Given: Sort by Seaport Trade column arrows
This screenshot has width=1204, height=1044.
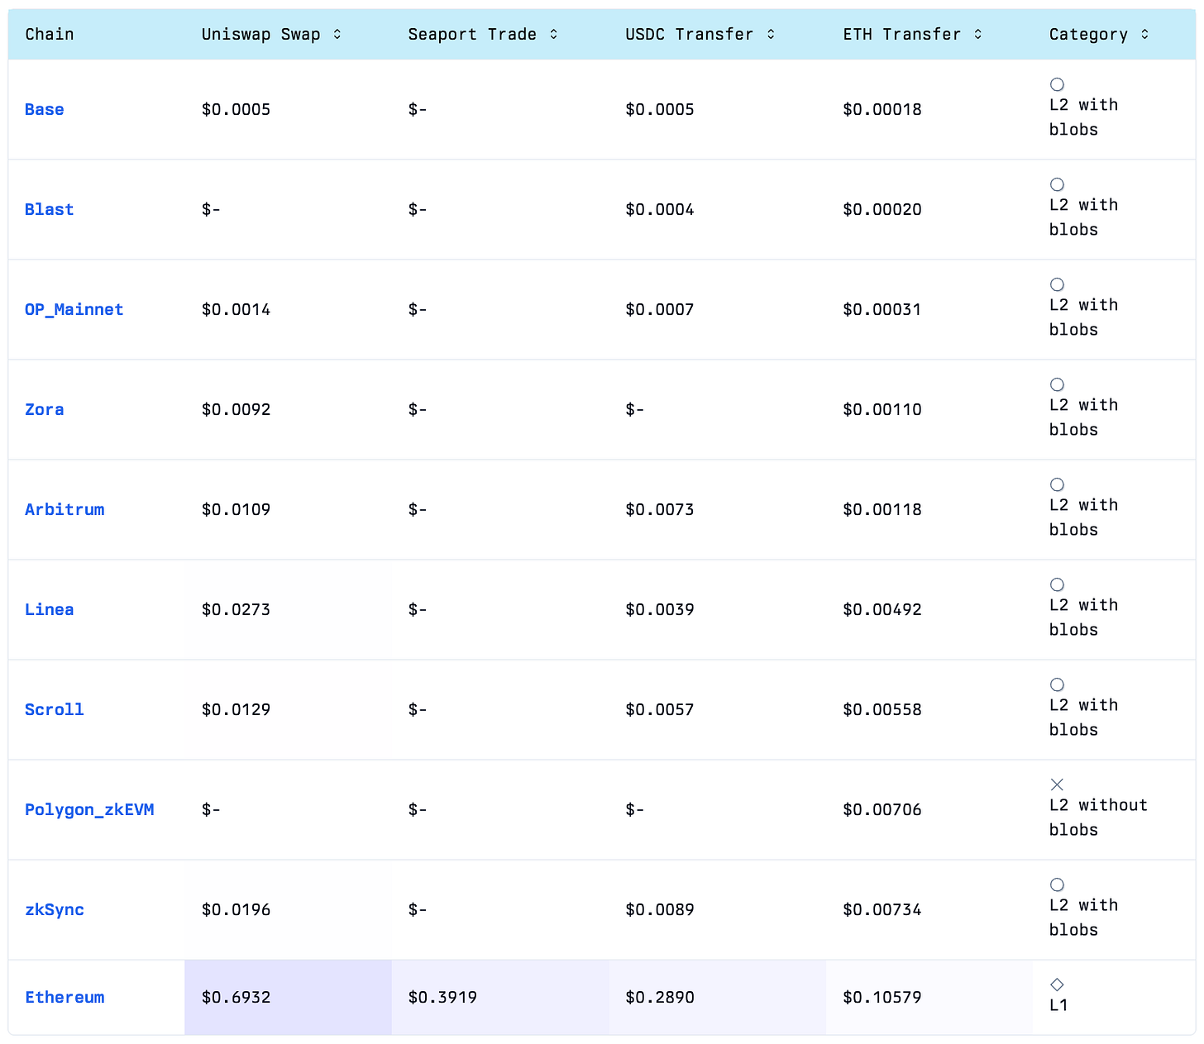Looking at the screenshot, I should point(554,34).
